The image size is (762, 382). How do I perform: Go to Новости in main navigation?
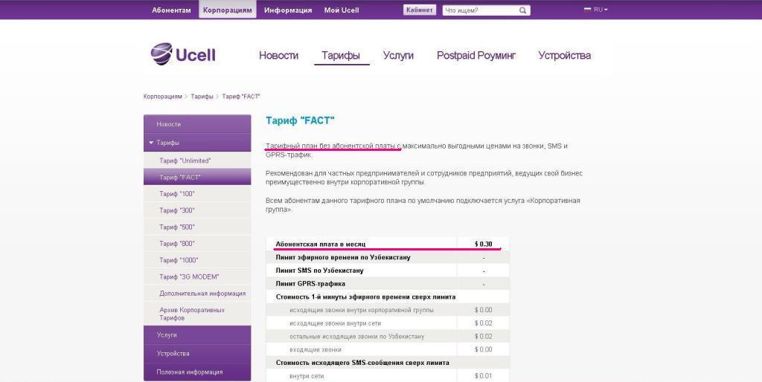coord(278,55)
